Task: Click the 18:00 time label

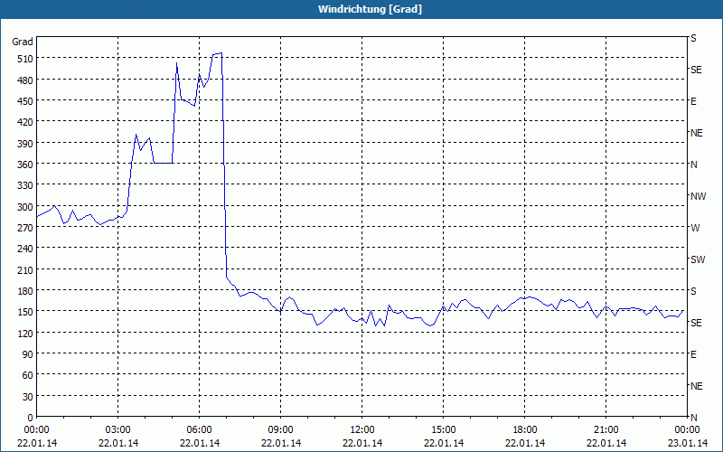Action: point(525,430)
